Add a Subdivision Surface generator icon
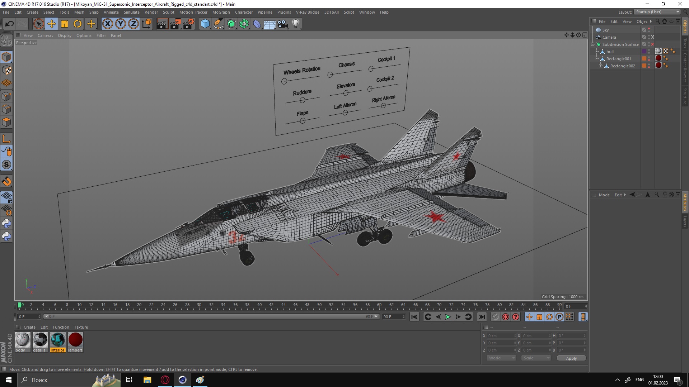 [231, 24]
